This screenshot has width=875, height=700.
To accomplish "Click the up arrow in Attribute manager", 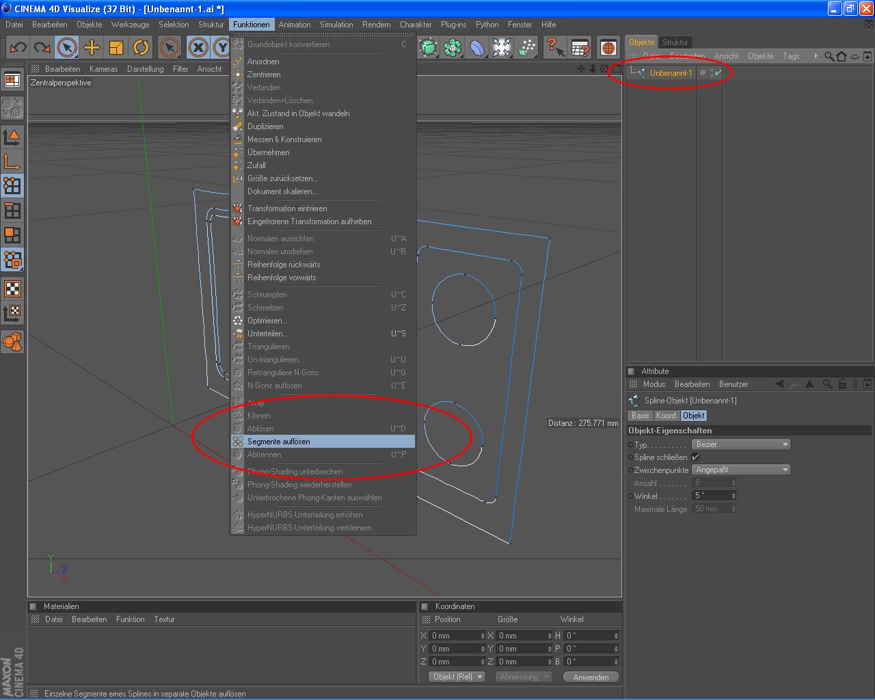I will tap(810, 384).
